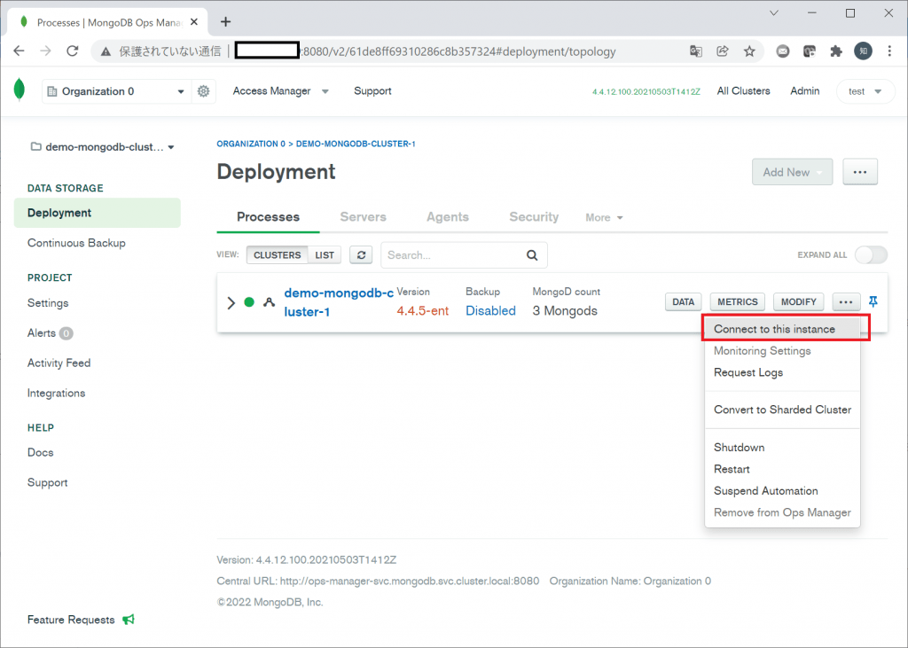Switch to the Servers tab

(x=363, y=216)
